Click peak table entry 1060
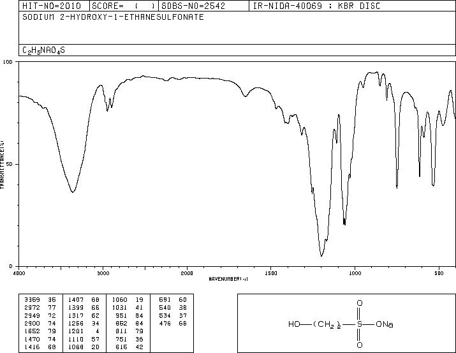 pyautogui.click(x=119, y=299)
